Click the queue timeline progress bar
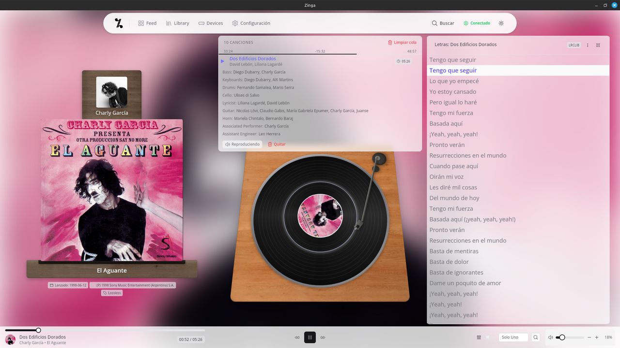Screen dimensions: 620x348 [320, 54]
